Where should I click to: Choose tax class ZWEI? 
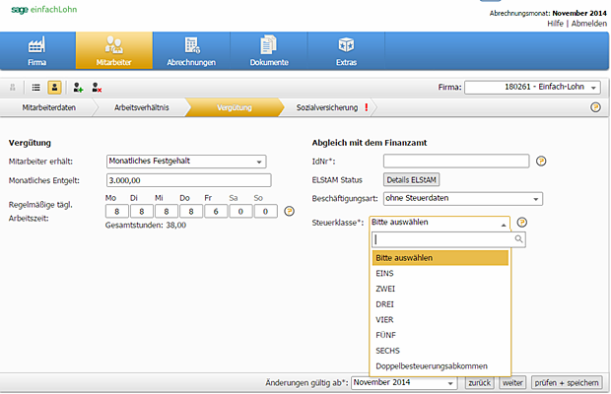click(x=441, y=289)
